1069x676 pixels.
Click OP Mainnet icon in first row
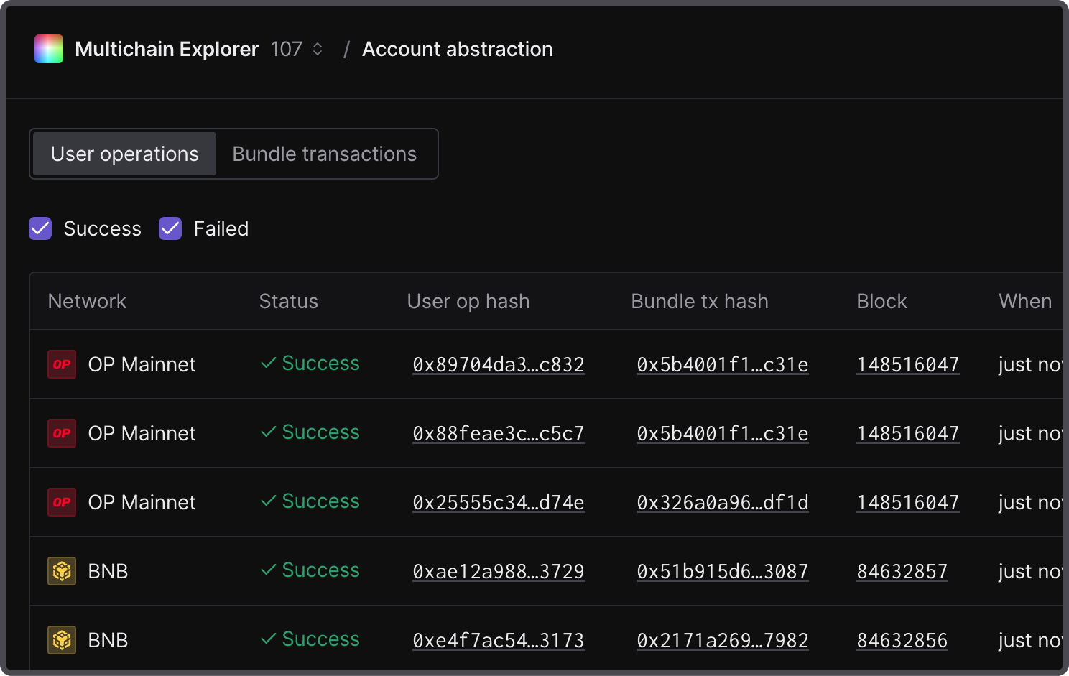[x=62, y=364]
